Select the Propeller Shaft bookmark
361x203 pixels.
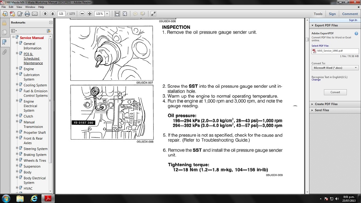pos(34,132)
